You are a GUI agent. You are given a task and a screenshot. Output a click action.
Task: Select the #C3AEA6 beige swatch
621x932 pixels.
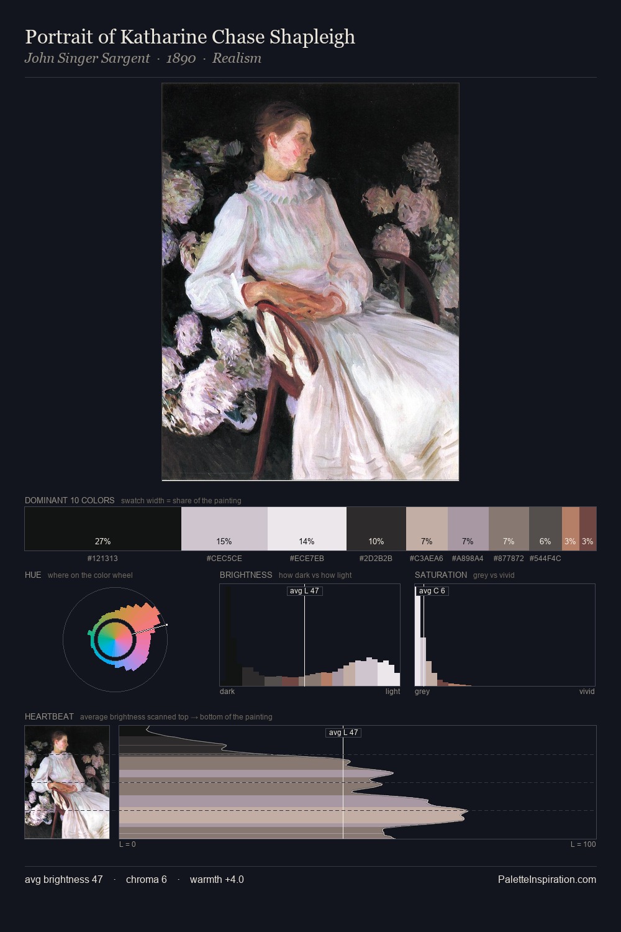pyautogui.click(x=427, y=529)
